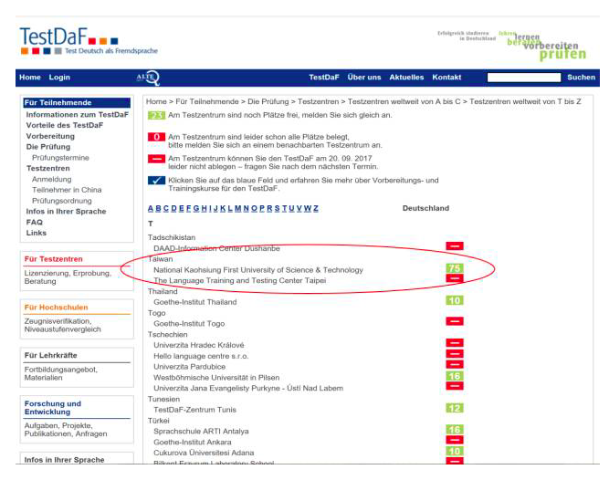Open Aktuelles menu item
The image size is (609, 480).
tap(406, 78)
